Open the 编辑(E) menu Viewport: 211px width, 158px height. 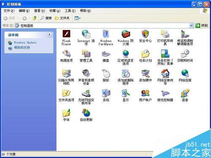24,11
